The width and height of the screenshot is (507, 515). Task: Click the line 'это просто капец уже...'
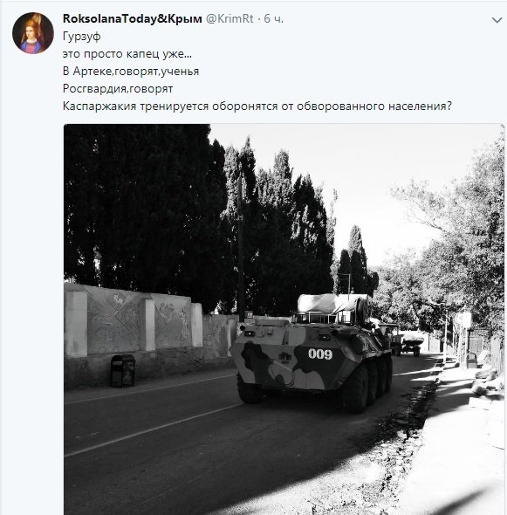click(127, 53)
